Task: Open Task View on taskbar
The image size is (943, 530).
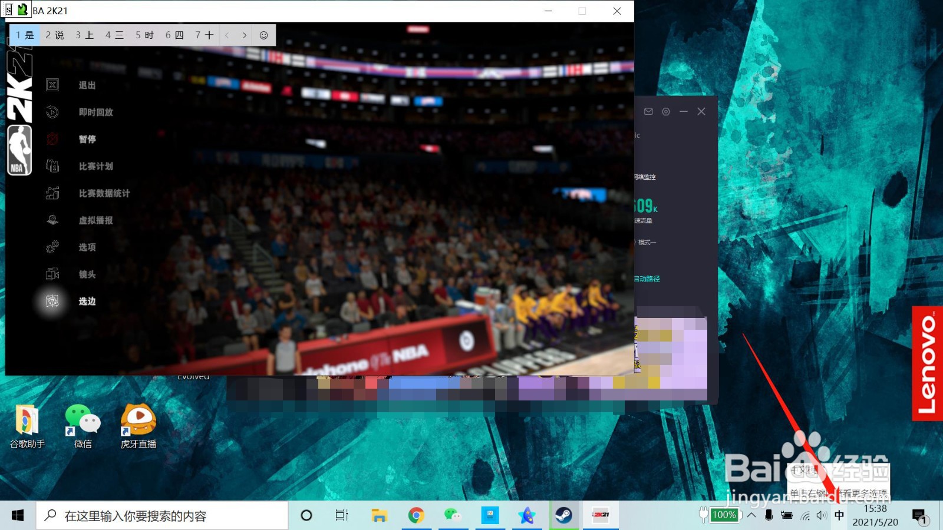Action: [x=342, y=516]
